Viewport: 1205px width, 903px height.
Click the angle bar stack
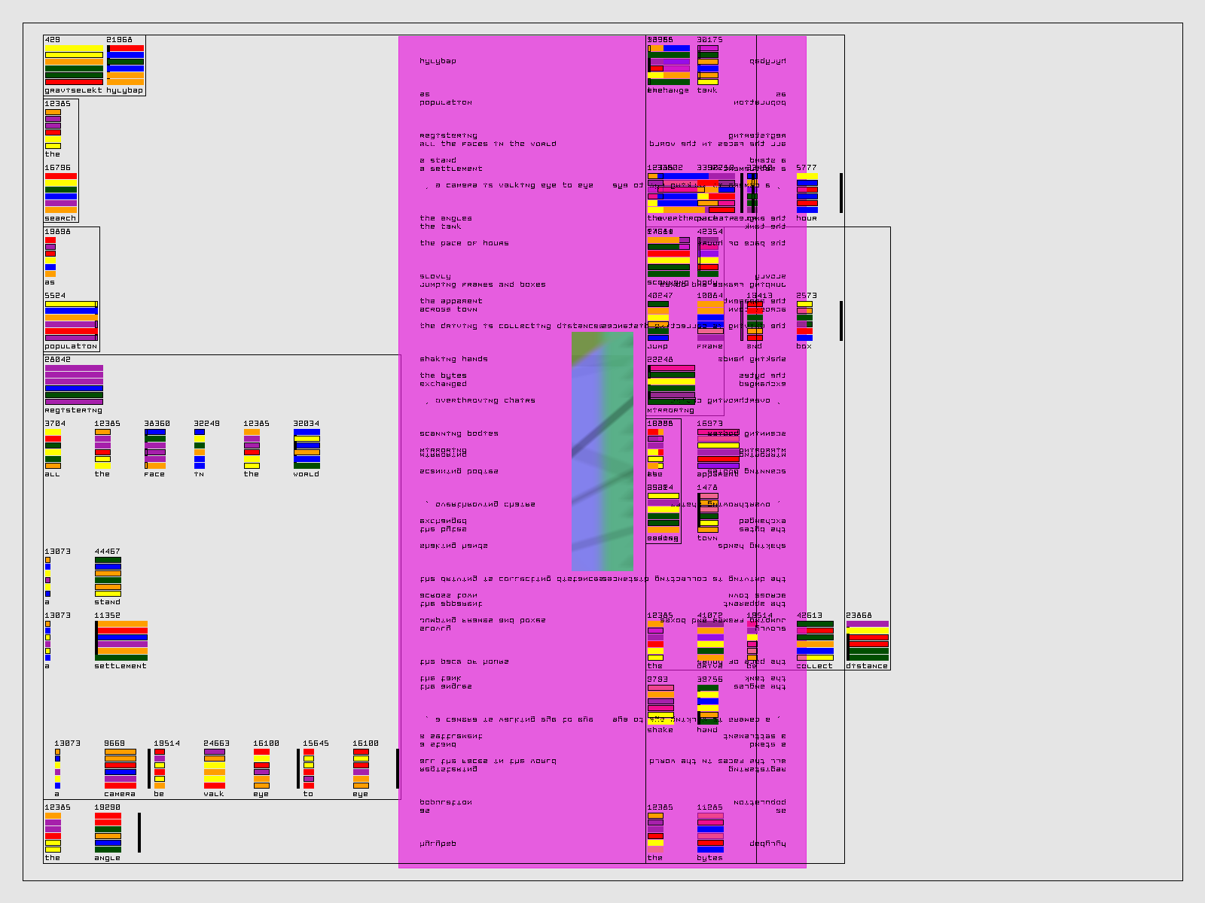(x=108, y=832)
